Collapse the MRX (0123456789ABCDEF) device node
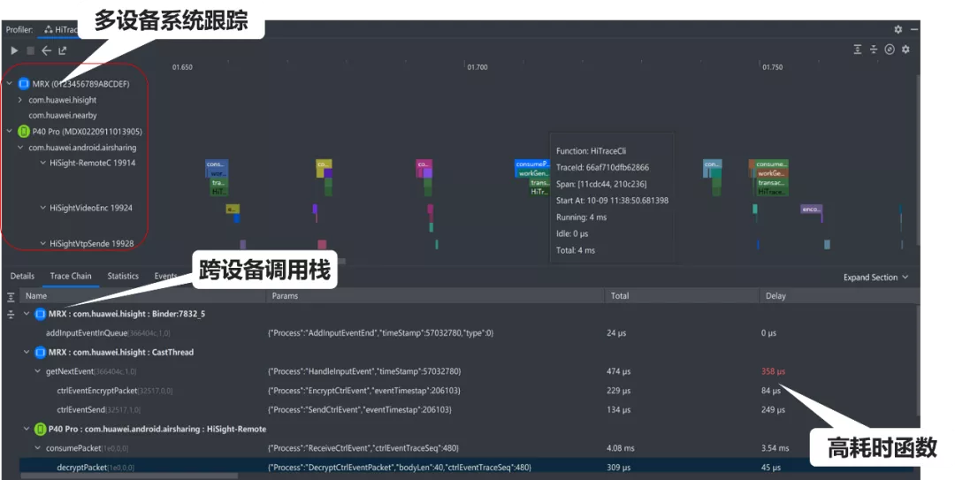 9,83
